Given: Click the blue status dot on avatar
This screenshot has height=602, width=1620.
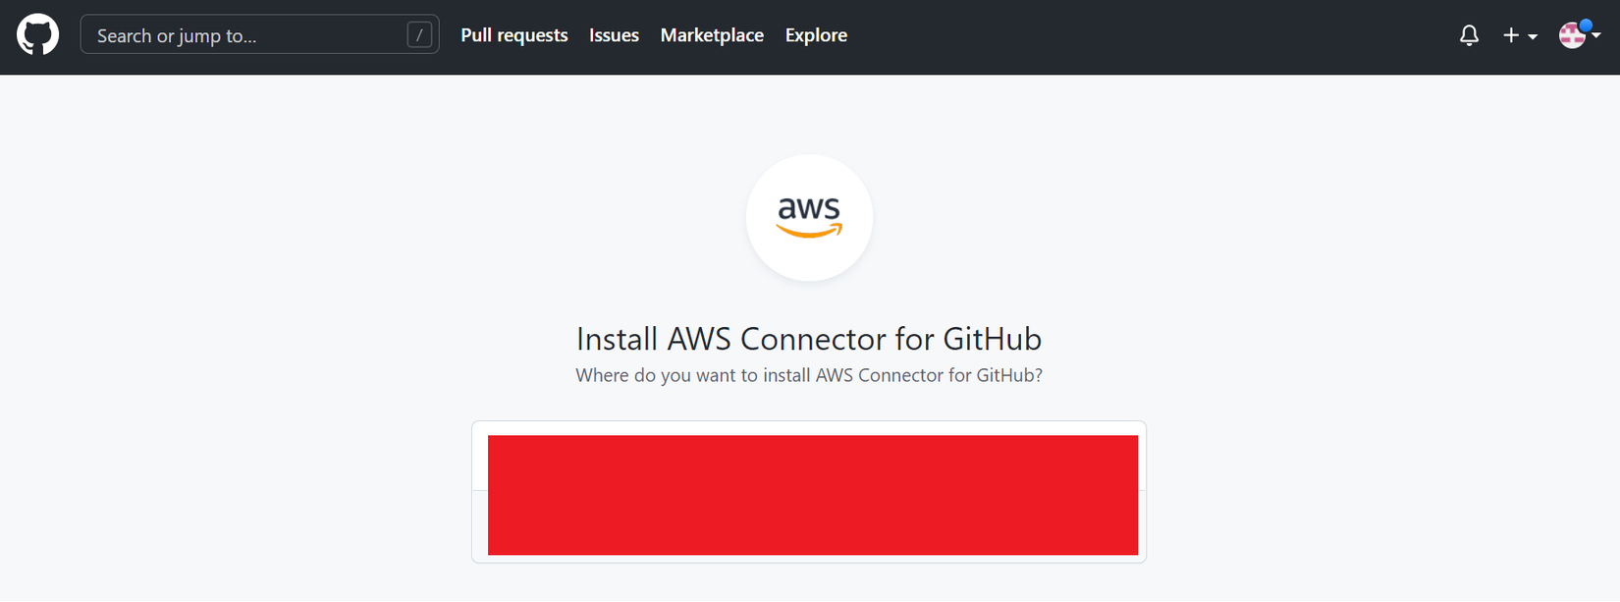Looking at the screenshot, I should [x=1586, y=25].
